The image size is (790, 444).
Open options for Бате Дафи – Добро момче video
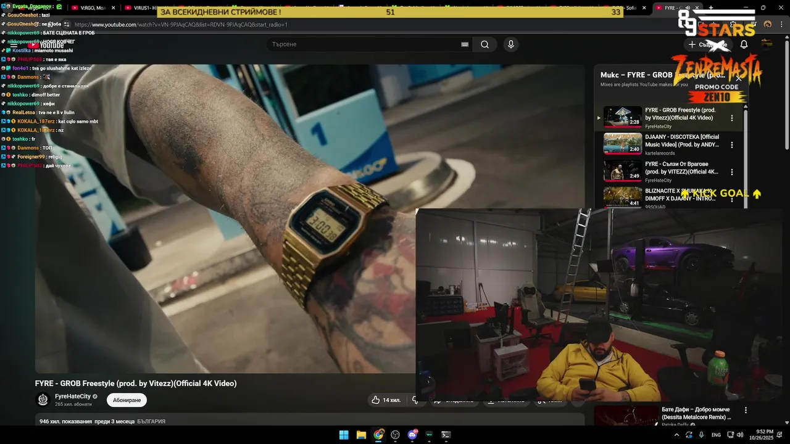click(x=746, y=410)
